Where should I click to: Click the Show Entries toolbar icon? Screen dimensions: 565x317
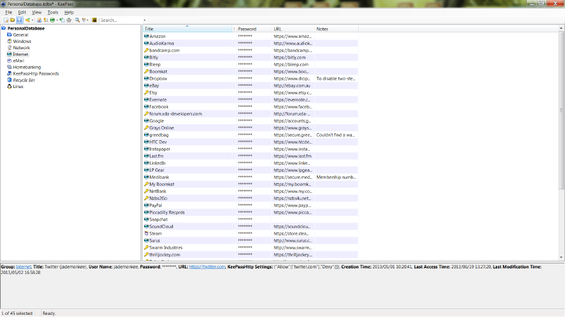tap(83, 20)
